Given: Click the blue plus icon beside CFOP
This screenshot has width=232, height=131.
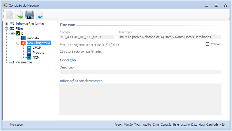Looking at the screenshot, I should (29, 48).
